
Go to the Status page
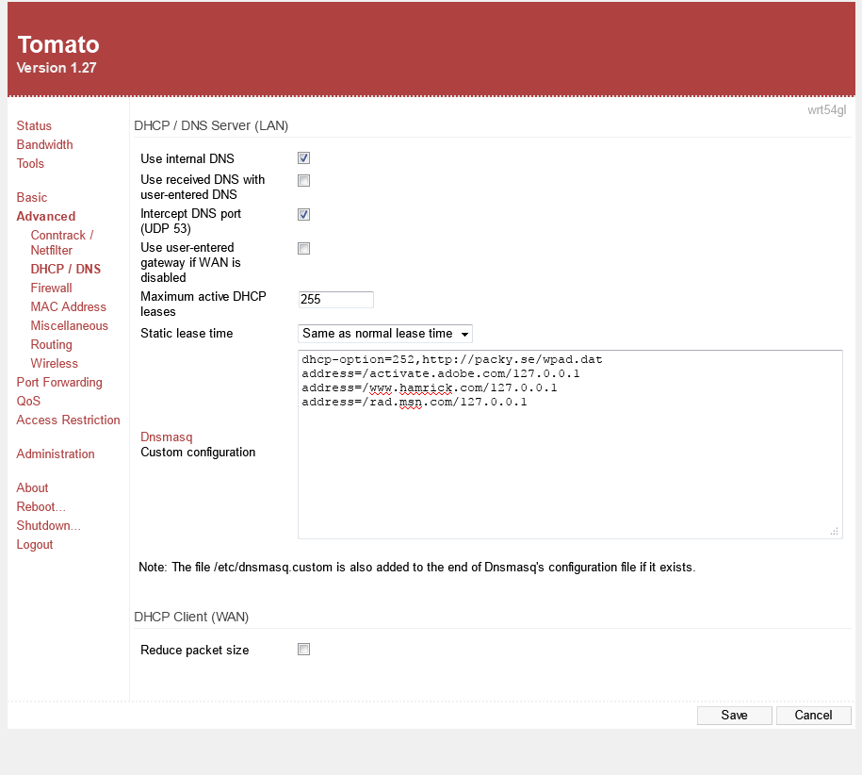[x=34, y=126]
